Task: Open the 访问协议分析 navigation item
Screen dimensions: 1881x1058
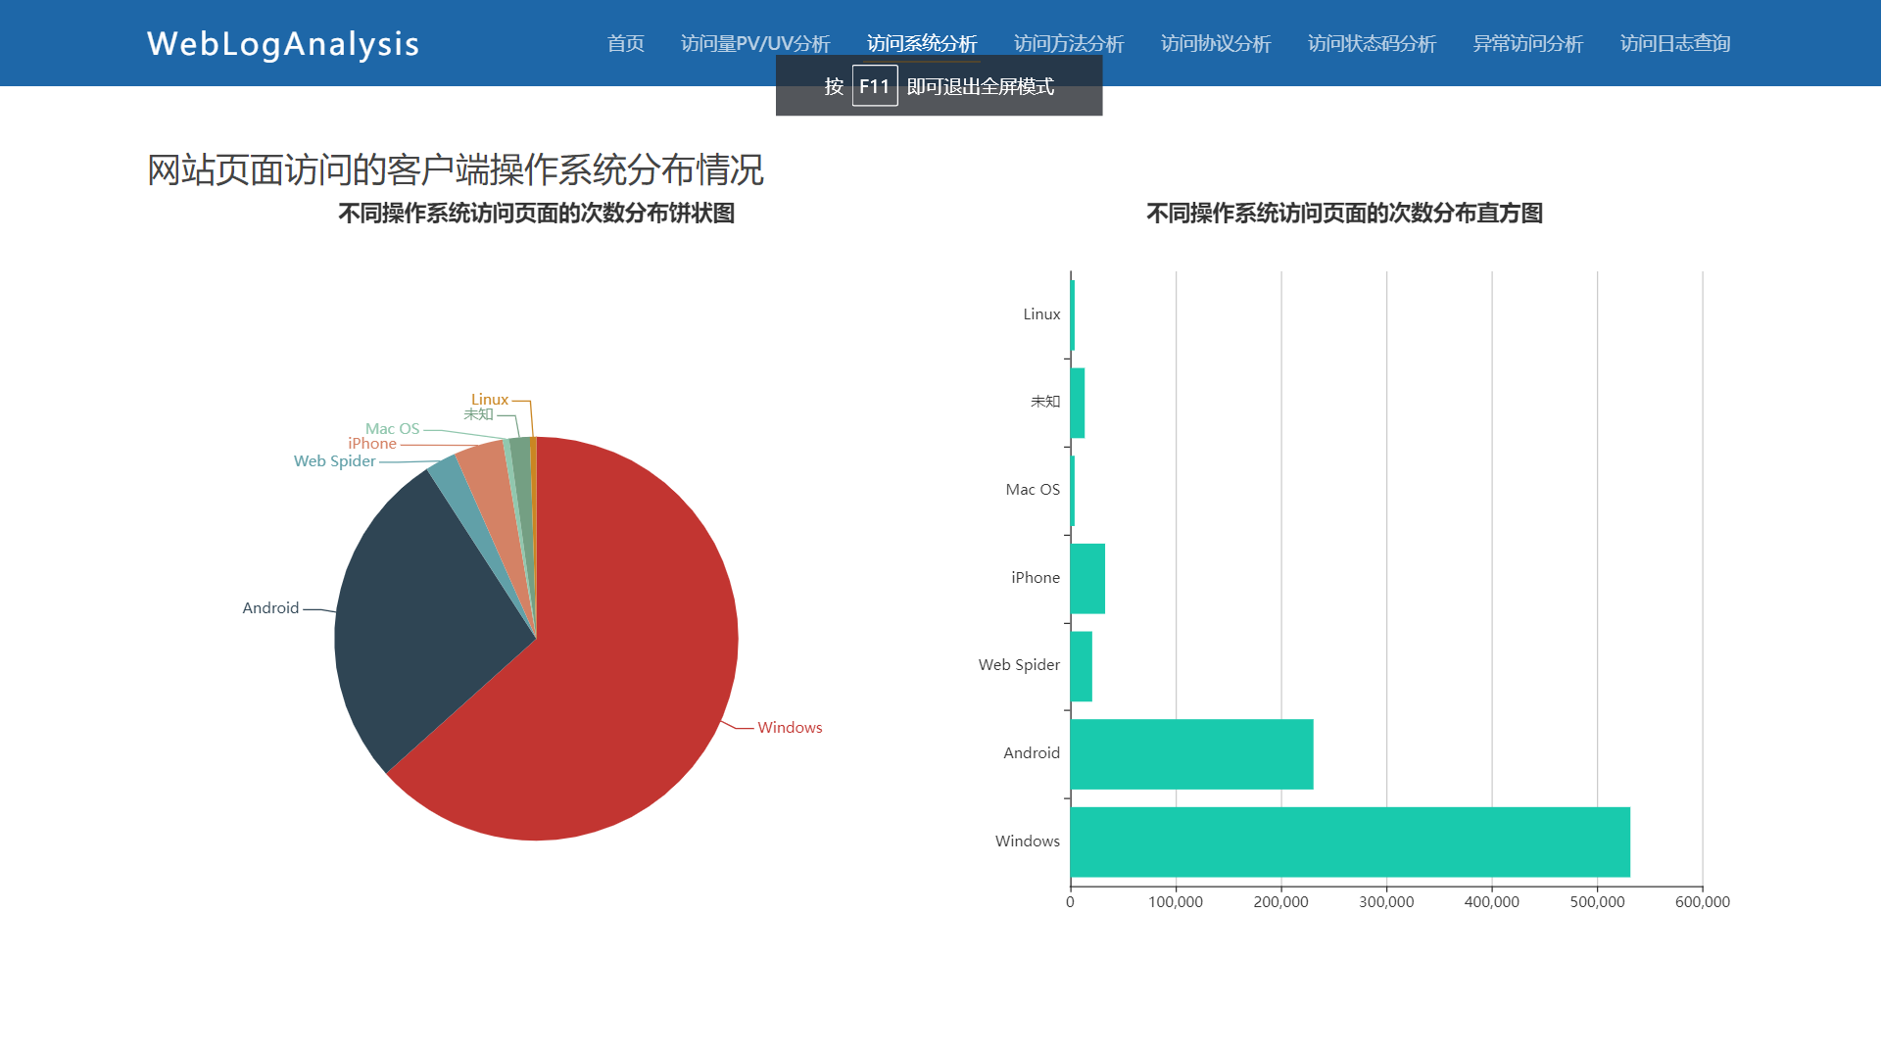Action: click(x=1215, y=43)
